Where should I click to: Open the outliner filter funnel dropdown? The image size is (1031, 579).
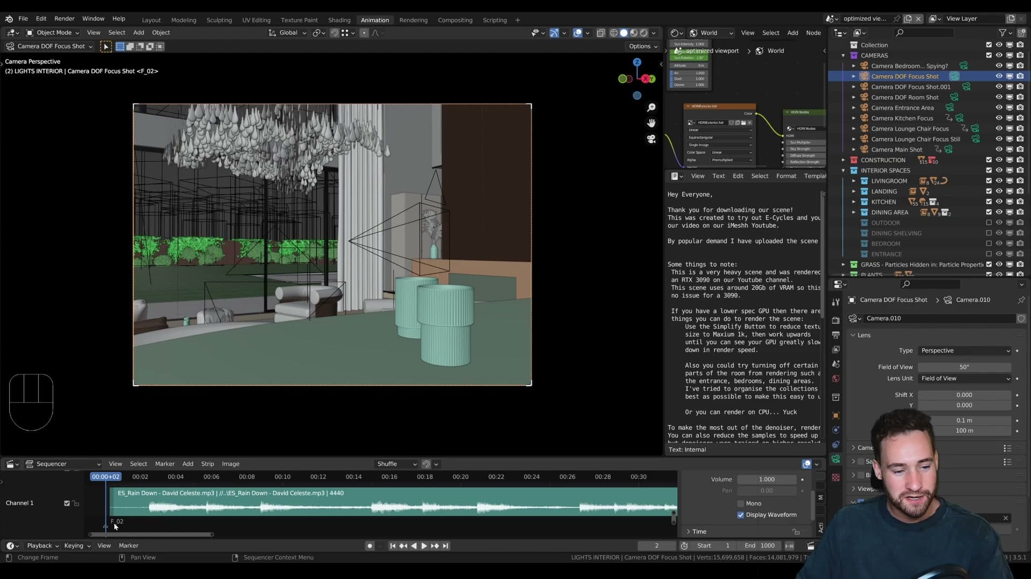click(1005, 33)
